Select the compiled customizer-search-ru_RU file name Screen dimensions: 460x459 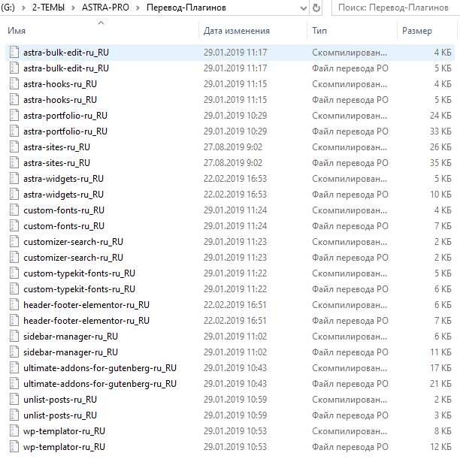click(73, 242)
